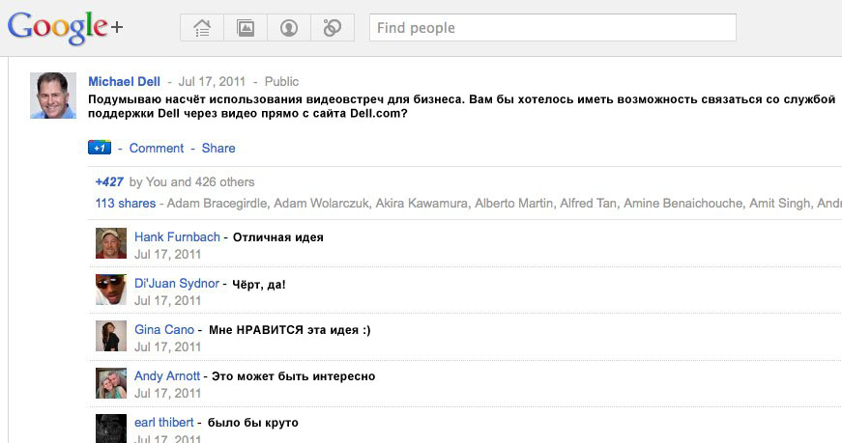Focus the Find people search box
842x443 pixels.
click(553, 27)
